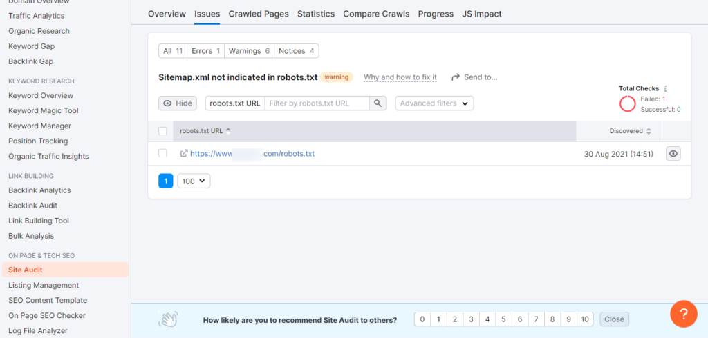
Task: Open Organic Traffic Insights in the sidebar
Action: click(x=48, y=157)
